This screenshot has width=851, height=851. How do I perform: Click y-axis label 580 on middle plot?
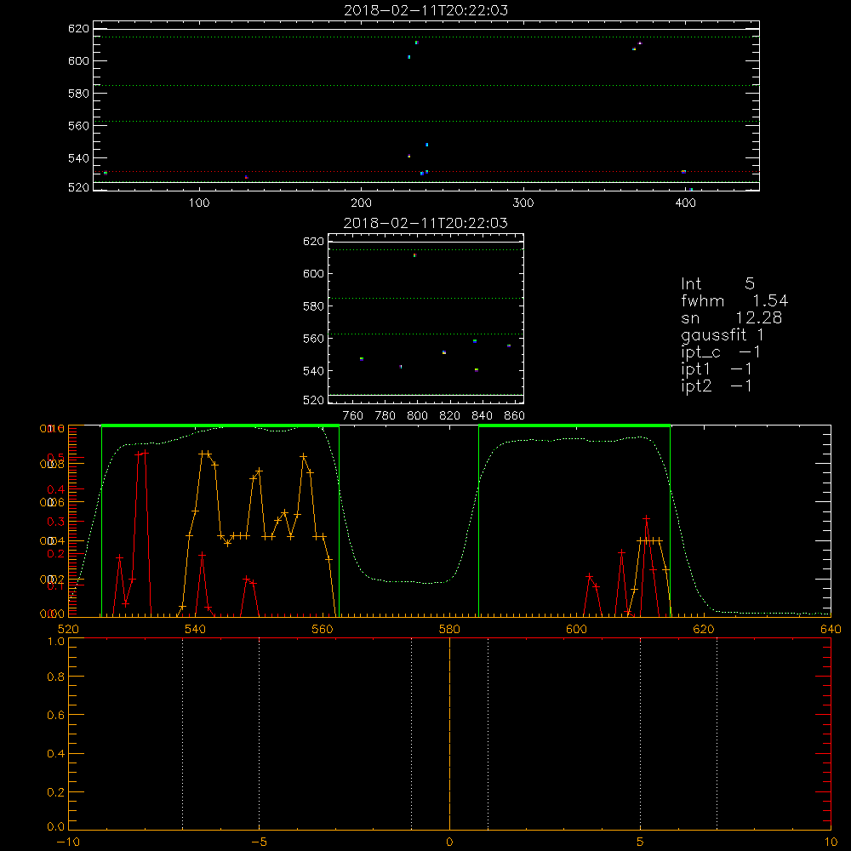point(313,306)
